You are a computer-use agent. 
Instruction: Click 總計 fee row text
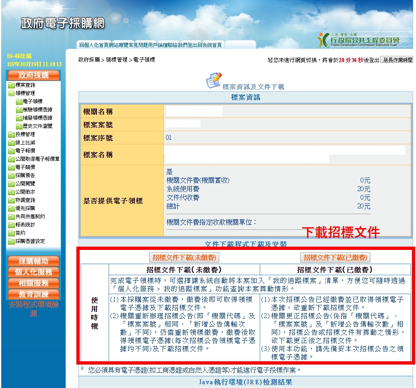pos(173,206)
